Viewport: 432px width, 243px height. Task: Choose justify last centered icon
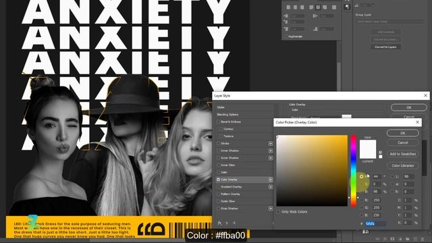(318, 7)
